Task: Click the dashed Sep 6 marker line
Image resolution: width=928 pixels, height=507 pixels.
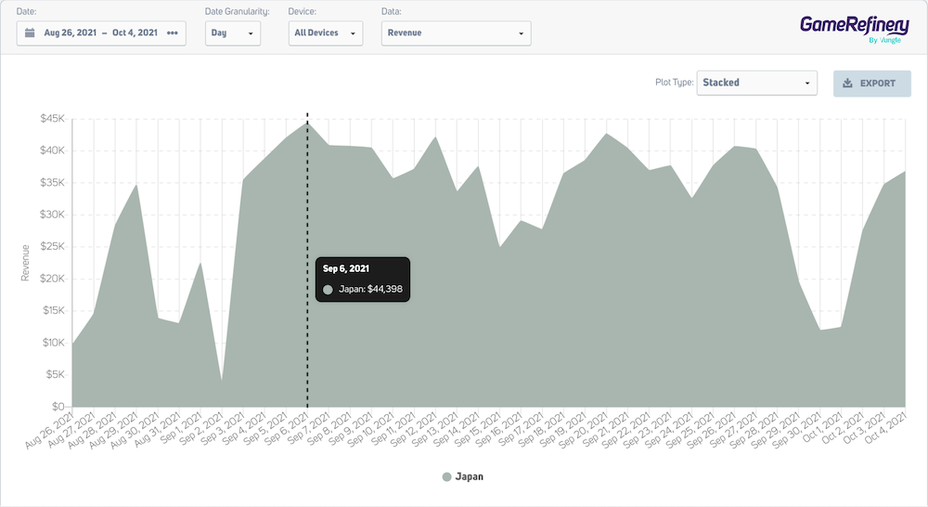Action: pos(307,261)
